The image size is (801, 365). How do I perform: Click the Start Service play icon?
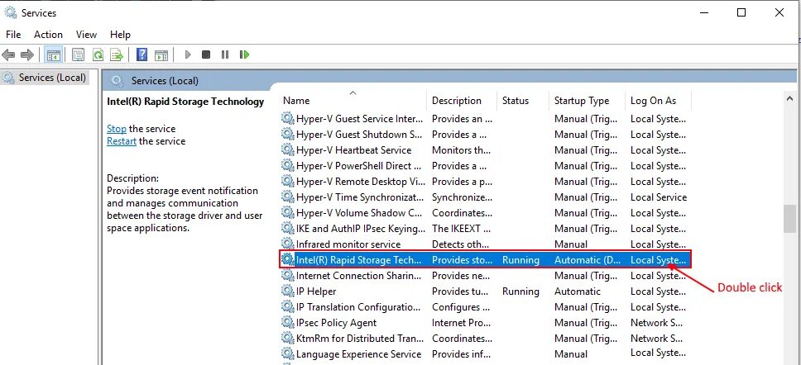tap(188, 55)
